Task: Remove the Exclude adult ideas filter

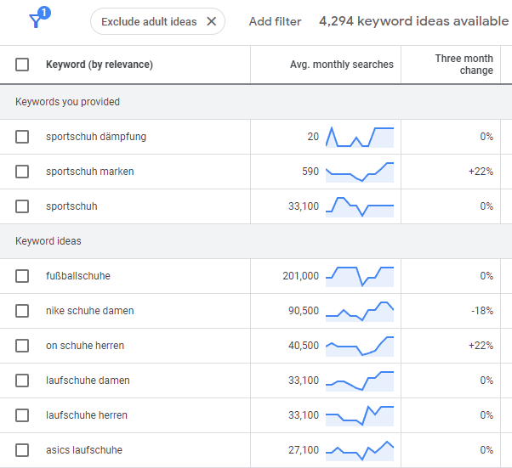Action: click(x=212, y=21)
